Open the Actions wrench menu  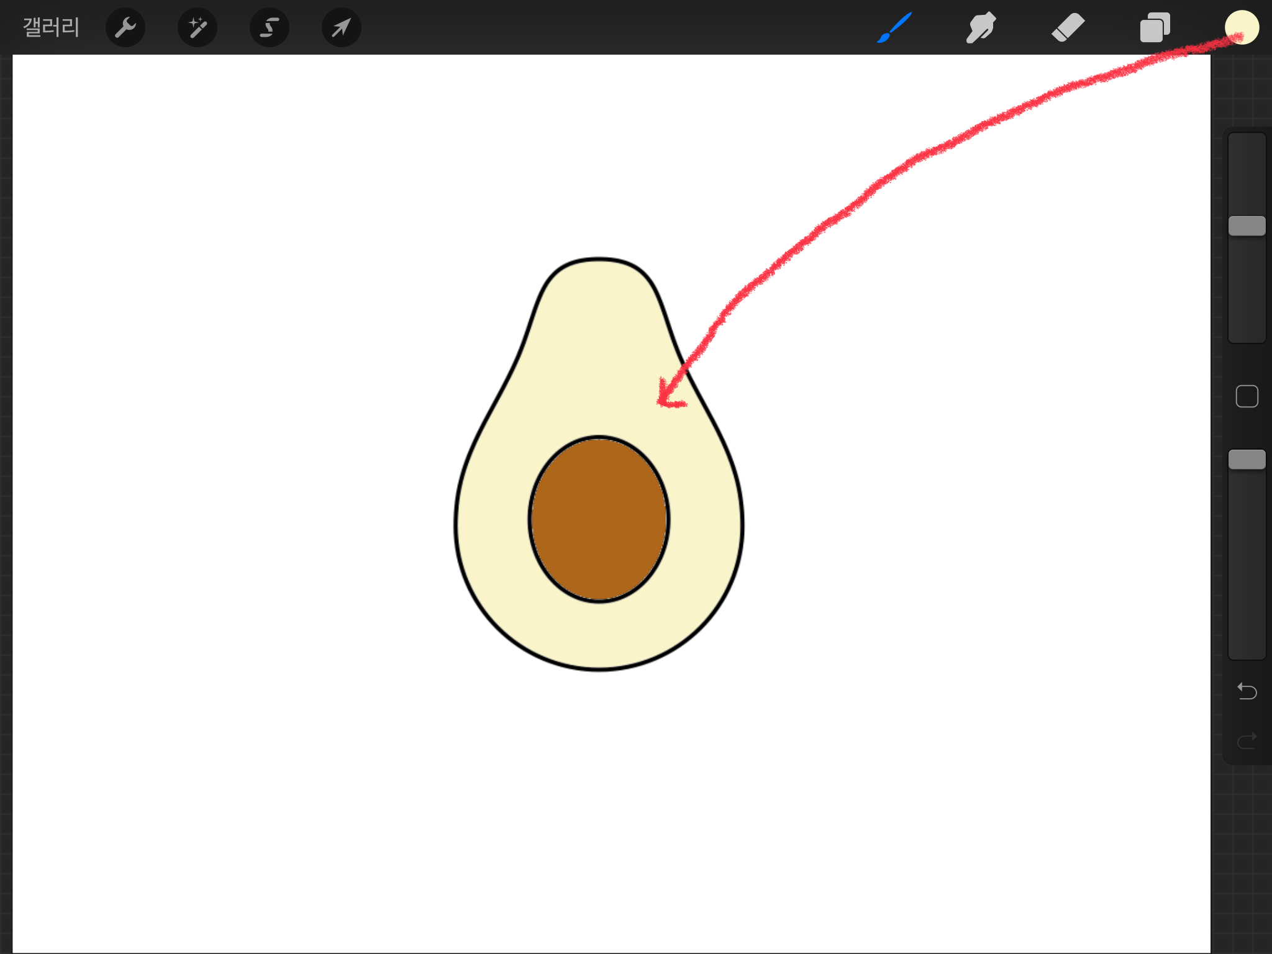[125, 27]
